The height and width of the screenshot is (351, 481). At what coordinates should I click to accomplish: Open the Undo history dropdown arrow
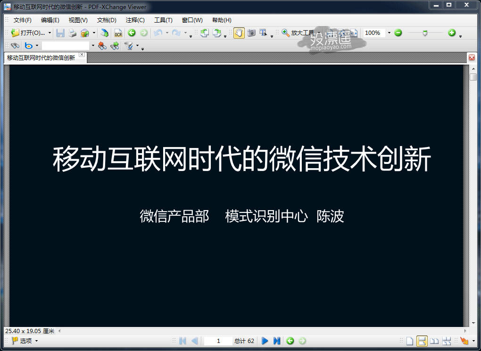click(x=167, y=33)
